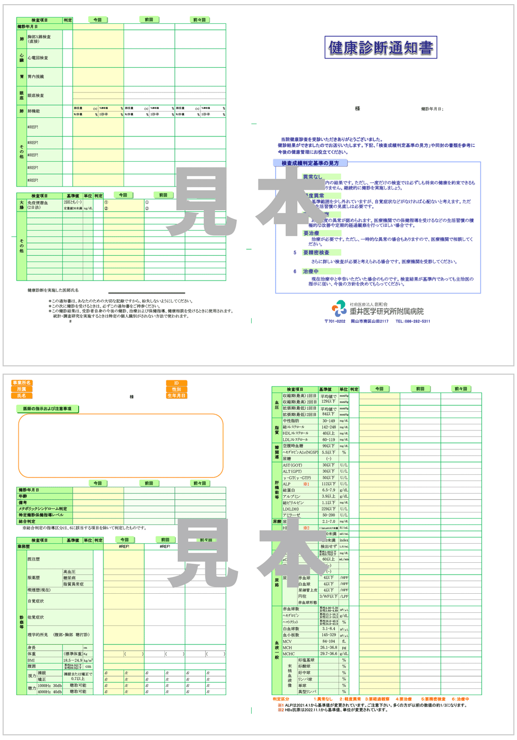This screenshot has width=517, height=740.
Task: Select the アルブミン row label
Action: [x=291, y=496]
